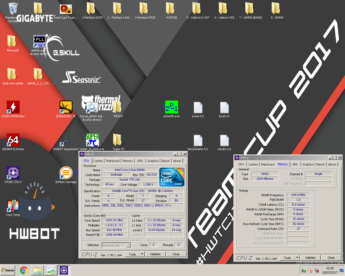Click the network tray icon
345x276 pixels.
pyautogui.click(x=317, y=270)
